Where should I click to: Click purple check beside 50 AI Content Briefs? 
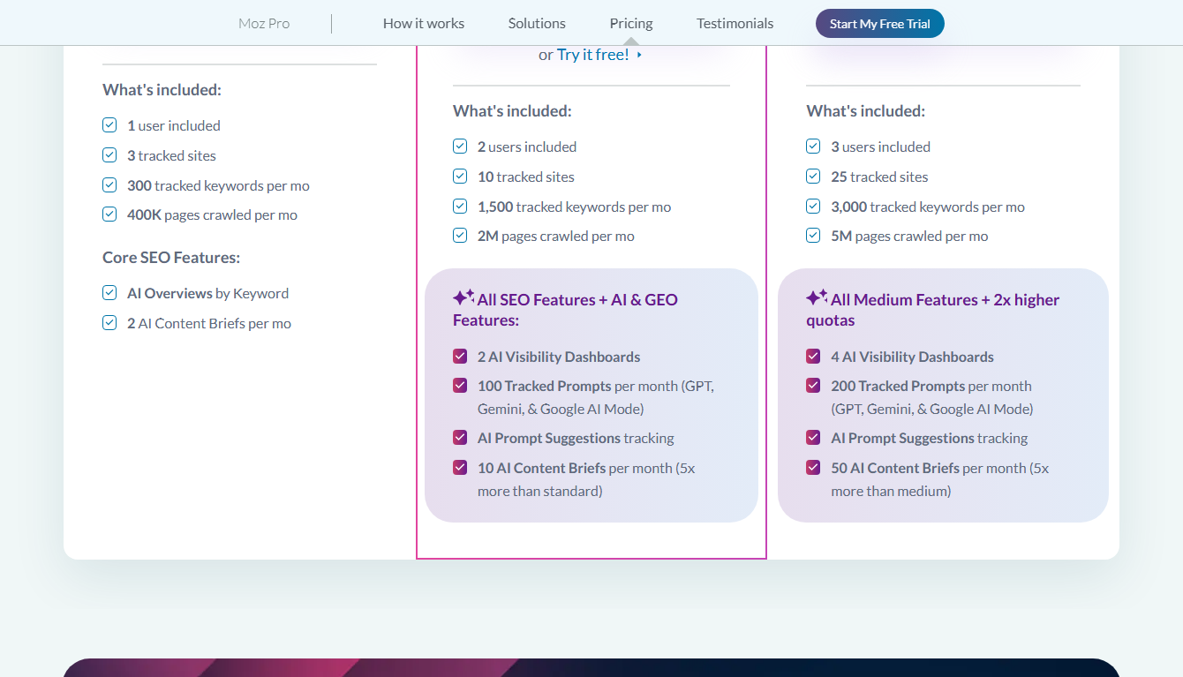tap(813, 468)
